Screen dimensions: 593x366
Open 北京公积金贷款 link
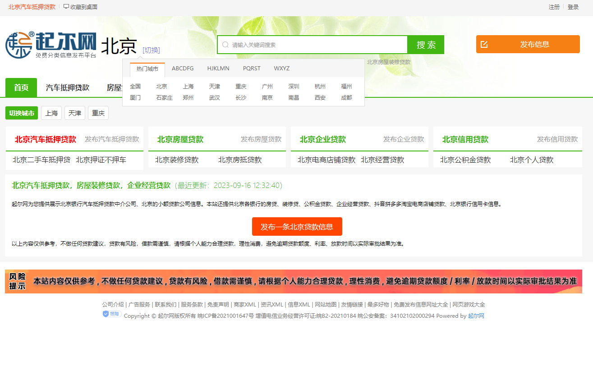click(465, 160)
